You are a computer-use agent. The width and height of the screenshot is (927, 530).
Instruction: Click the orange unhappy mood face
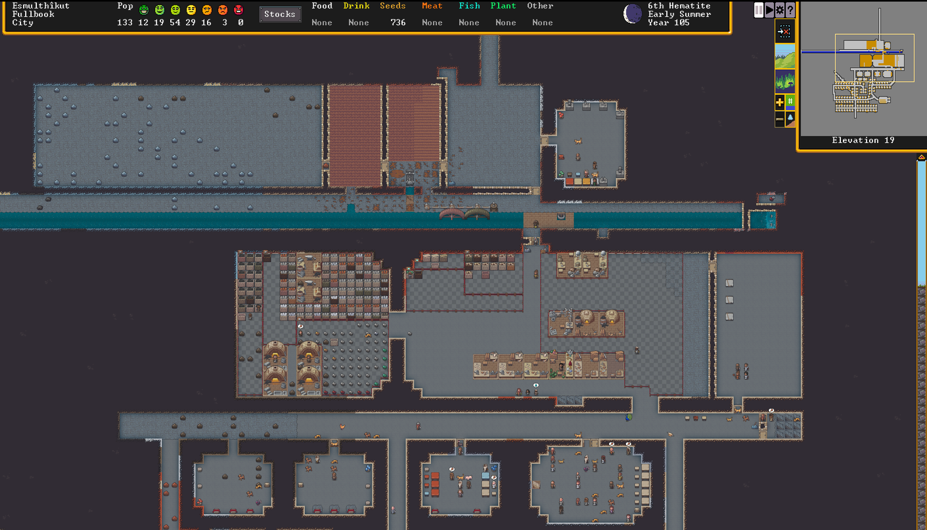[207, 10]
